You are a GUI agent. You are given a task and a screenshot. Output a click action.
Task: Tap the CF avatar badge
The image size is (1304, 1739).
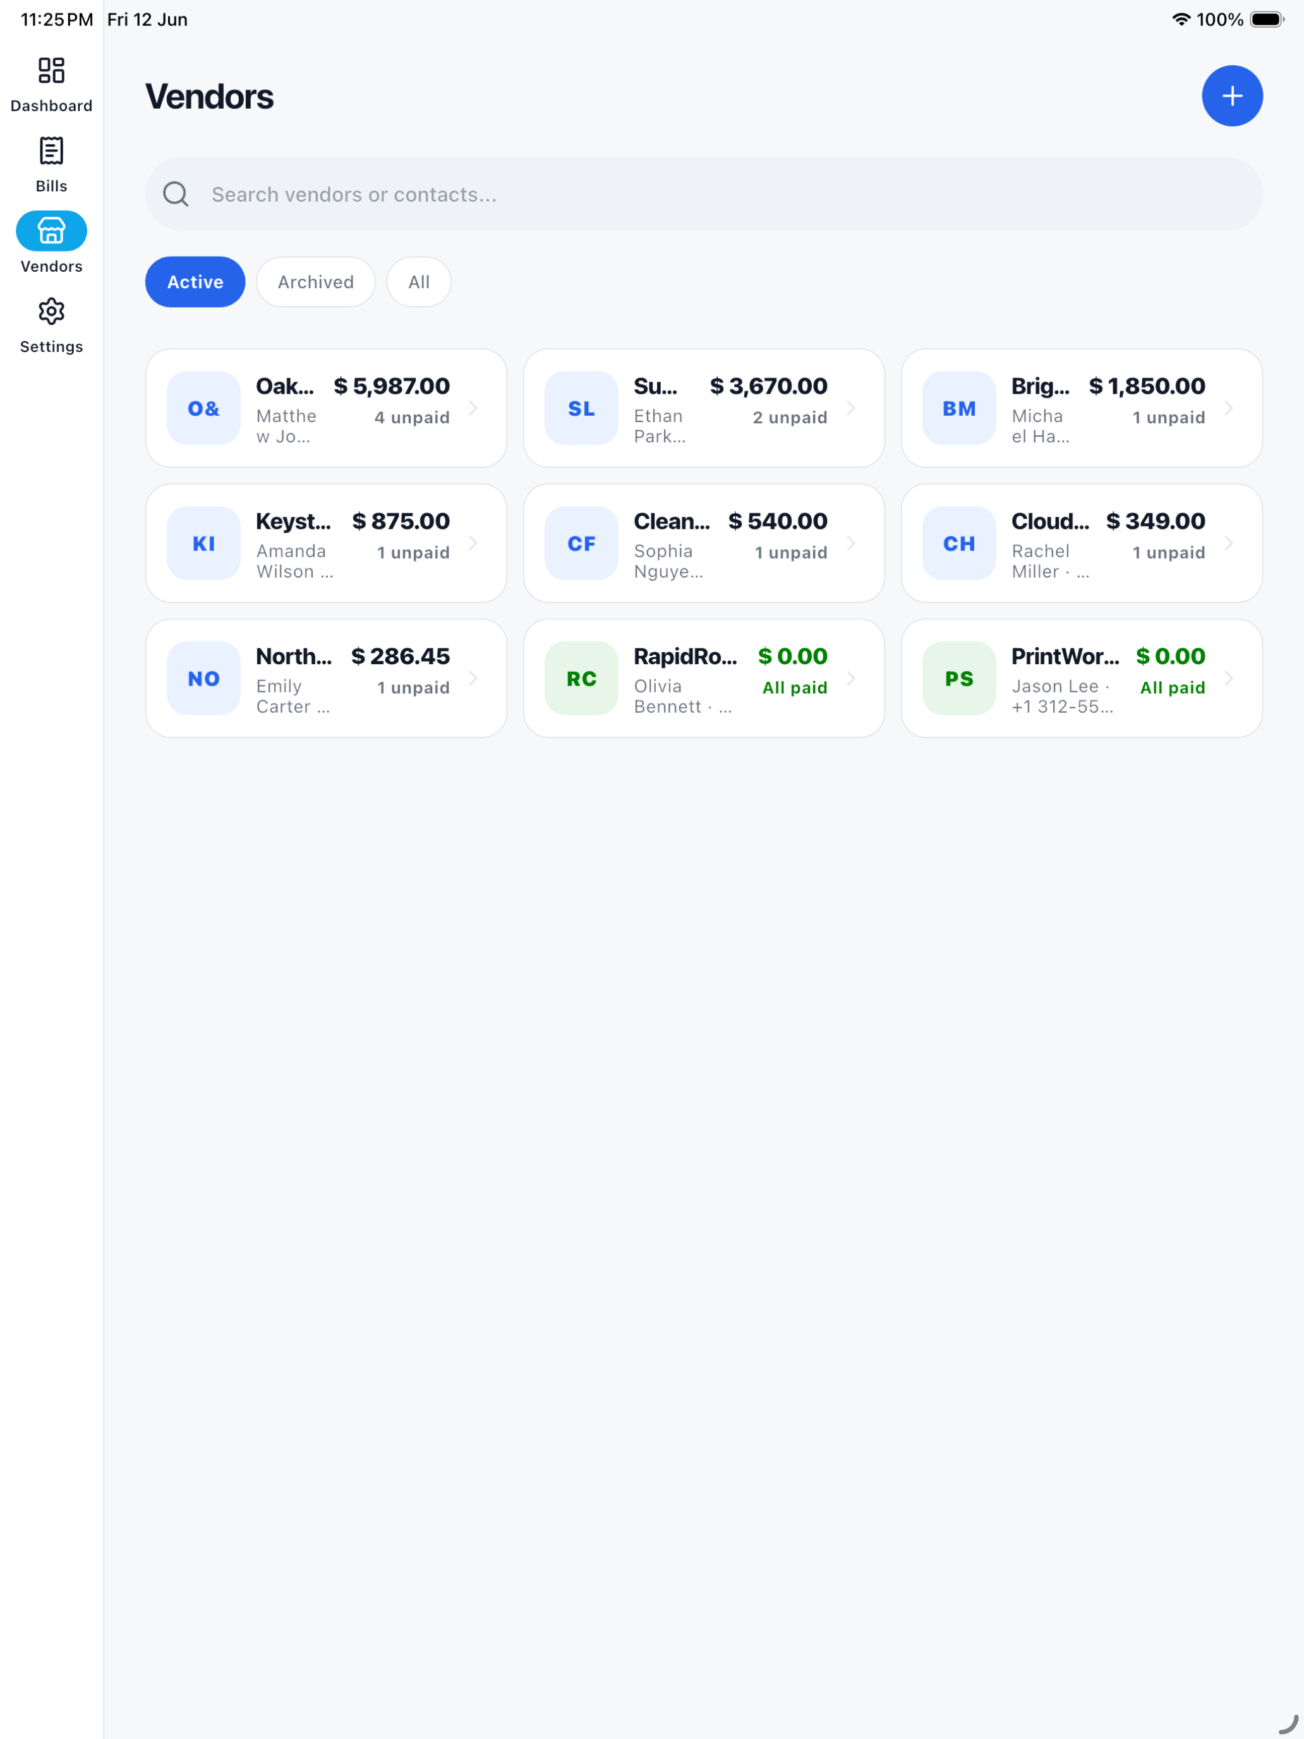(581, 543)
